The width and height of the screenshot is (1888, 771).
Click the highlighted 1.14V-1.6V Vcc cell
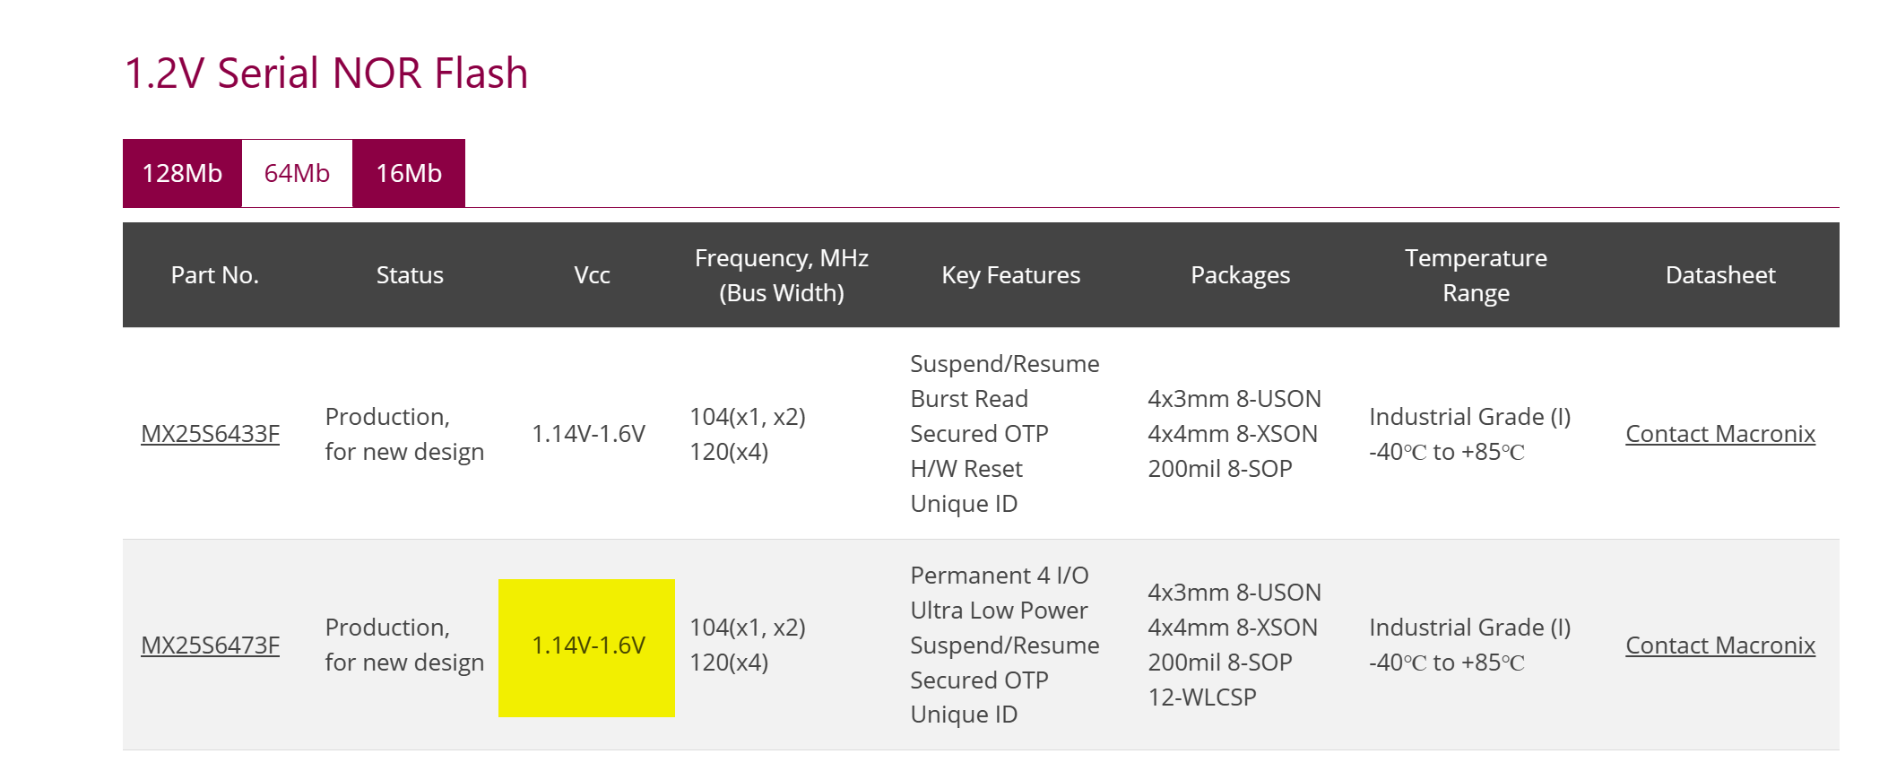click(x=587, y=646)
